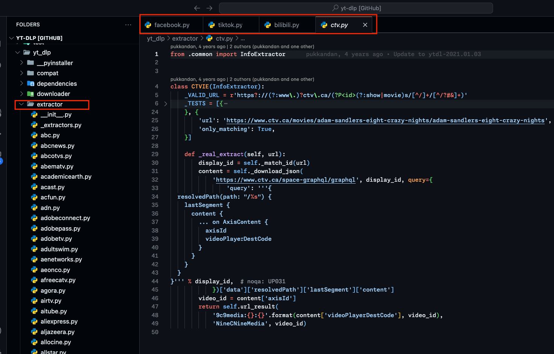Select the aliexpress.py file
This screenshot has height=354, width=554.
pos(59,321)
